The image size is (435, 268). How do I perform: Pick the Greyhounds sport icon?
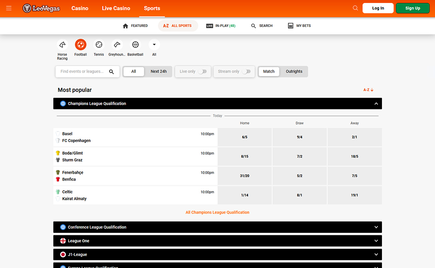117,45
